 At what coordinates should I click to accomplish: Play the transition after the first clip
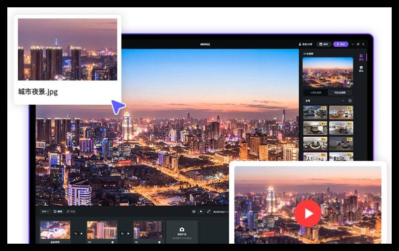[x=81, y=234]
